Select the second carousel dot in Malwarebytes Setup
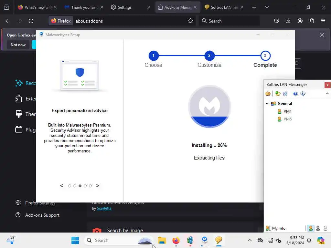Screen dimensions: 331x248 (x=75, y=186)
